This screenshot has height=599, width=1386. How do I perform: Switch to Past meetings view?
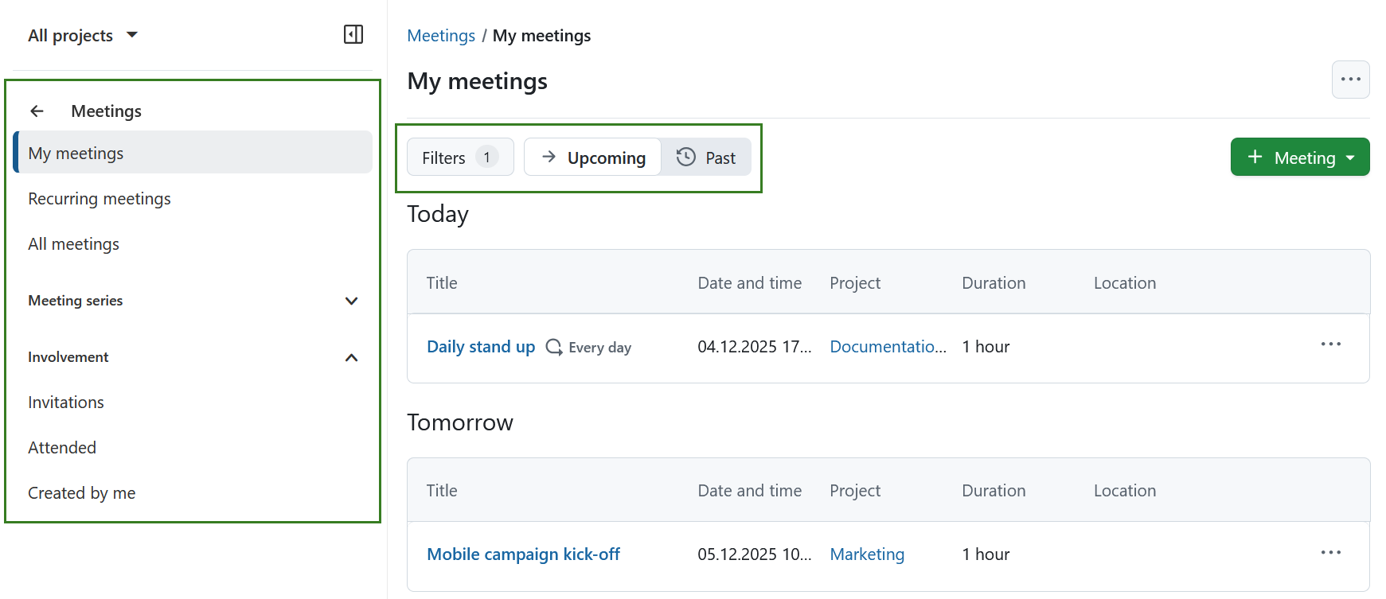tap(706, 158)
